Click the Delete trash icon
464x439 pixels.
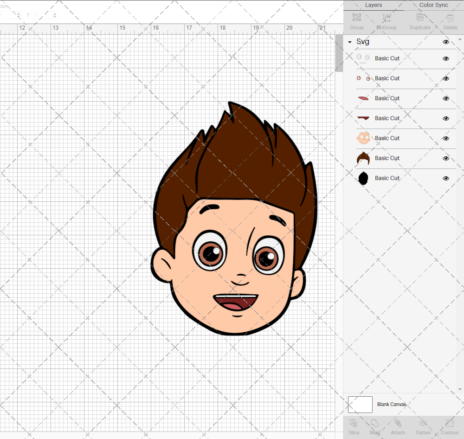tap(450, 18)
